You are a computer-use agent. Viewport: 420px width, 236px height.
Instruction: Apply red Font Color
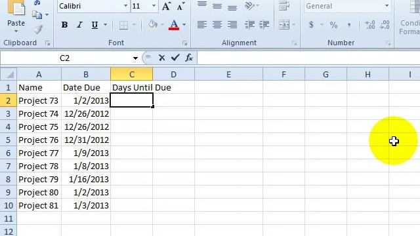click(174, 25)
